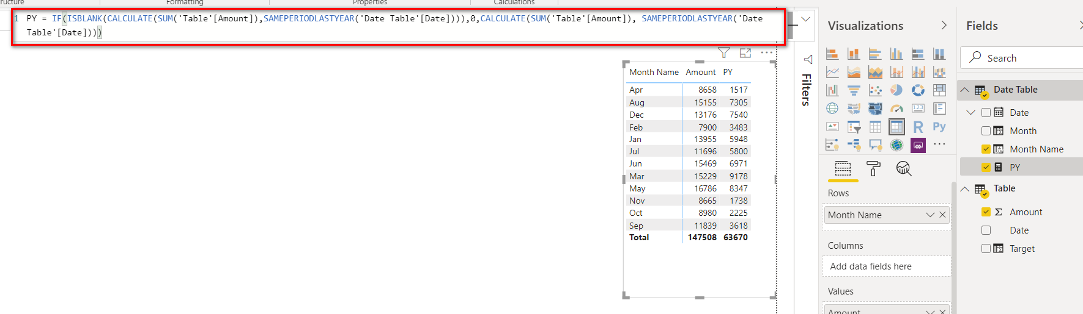Select the clustered column chart visual
Image resolution: width=1083 pixels, height=314 pixels.
click(x=896, y=54)
